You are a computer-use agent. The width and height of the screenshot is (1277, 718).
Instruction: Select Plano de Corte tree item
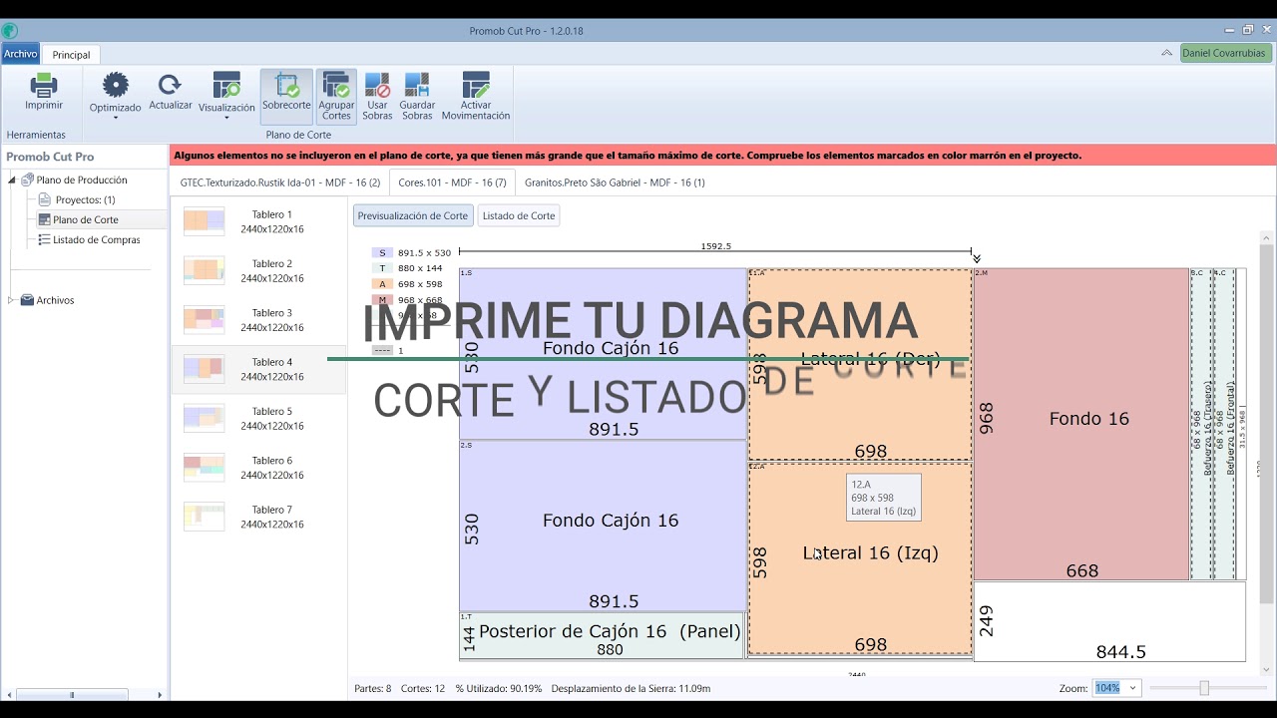(x=86, y=219)
